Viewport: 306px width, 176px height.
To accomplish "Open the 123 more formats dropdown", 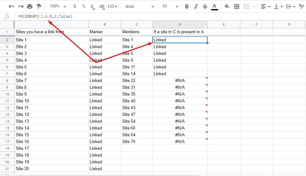I will (x=112, y=6).
